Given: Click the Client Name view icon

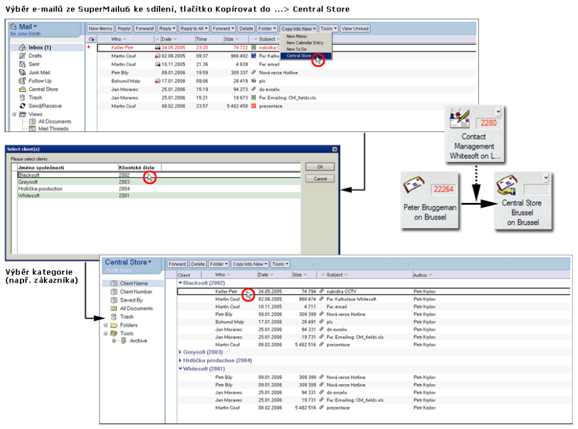Looking at the screenshot, I should coord(114,283).
